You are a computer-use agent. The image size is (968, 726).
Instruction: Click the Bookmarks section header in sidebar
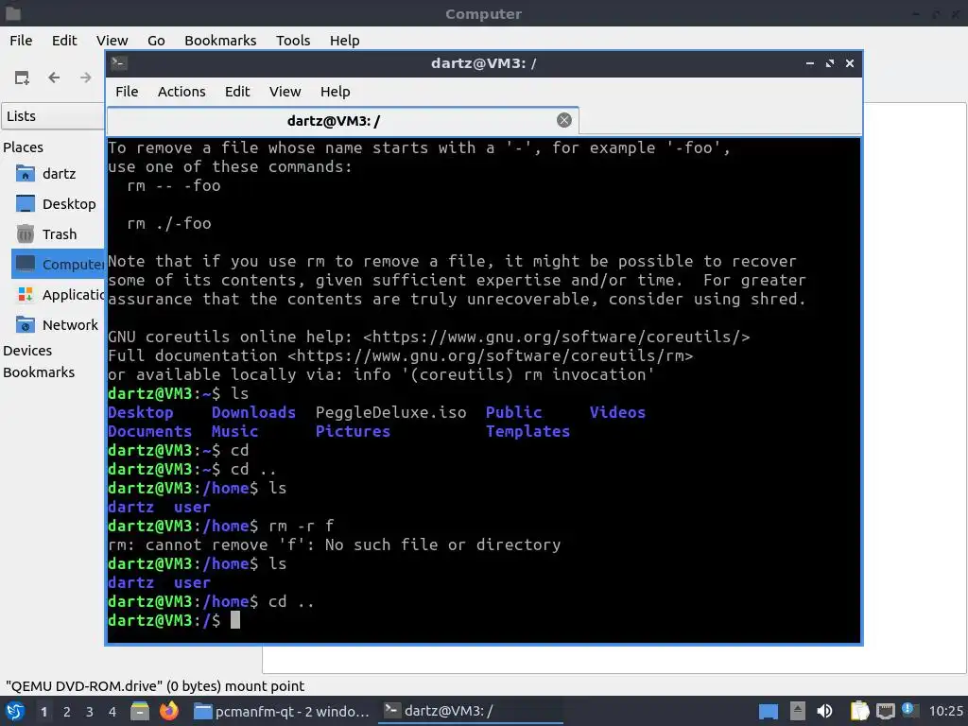click(38, 372)
